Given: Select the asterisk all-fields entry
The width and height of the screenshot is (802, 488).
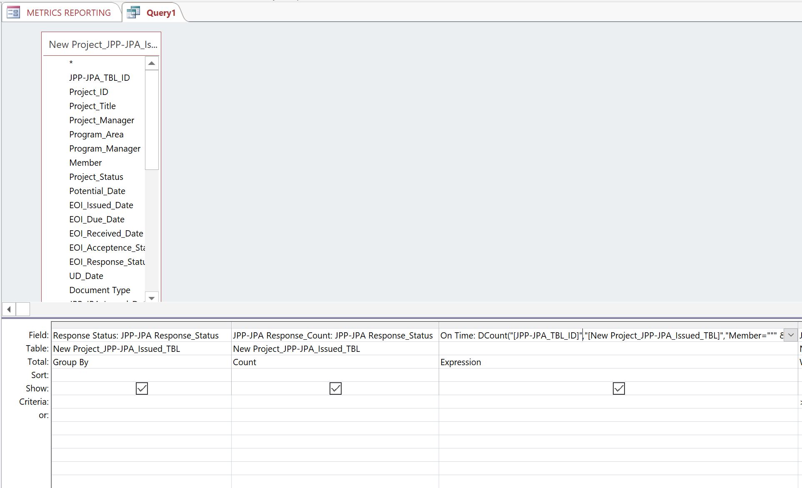Looking at the screenshot, I should 71,63.
